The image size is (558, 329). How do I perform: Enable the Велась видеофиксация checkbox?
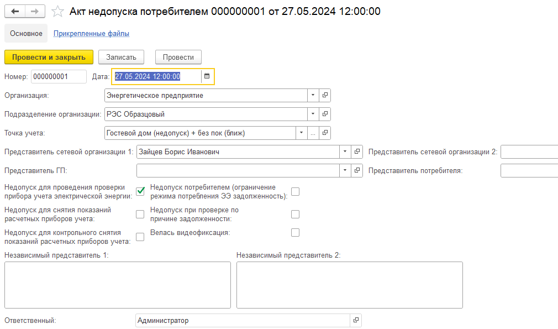coord(295,233)
